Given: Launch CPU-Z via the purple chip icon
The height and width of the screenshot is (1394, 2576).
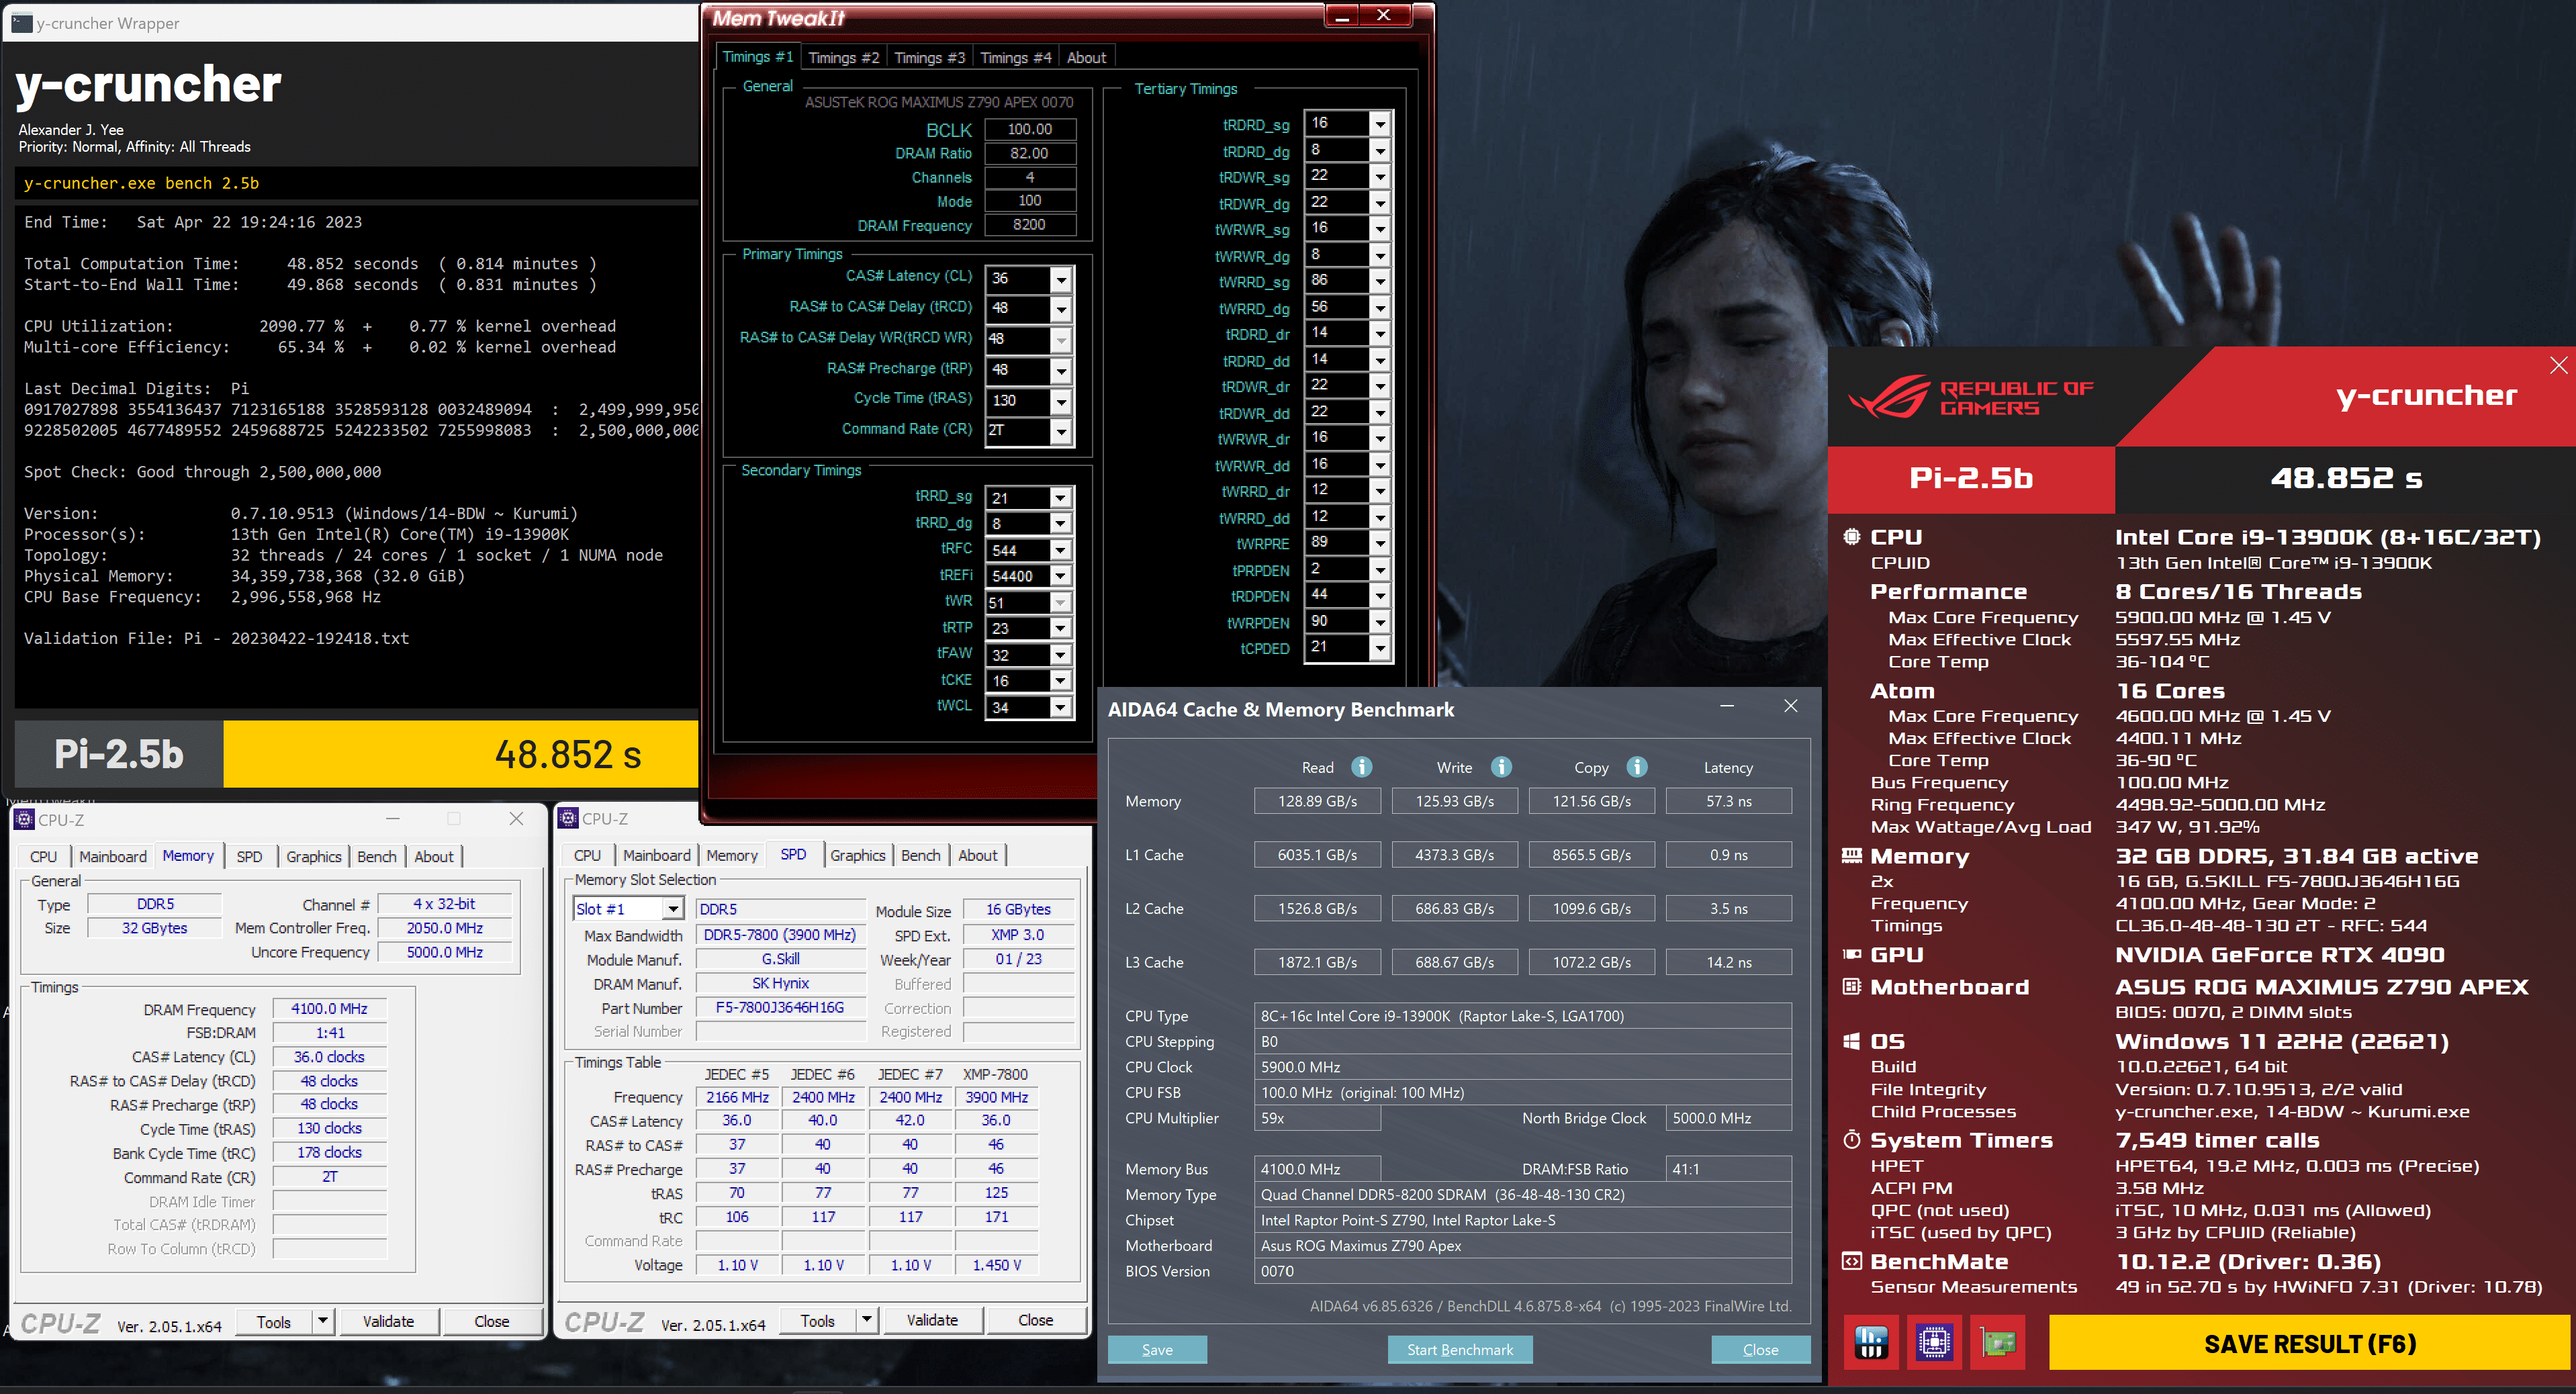Looking at the screenshot, I should coord(1934,1342).
